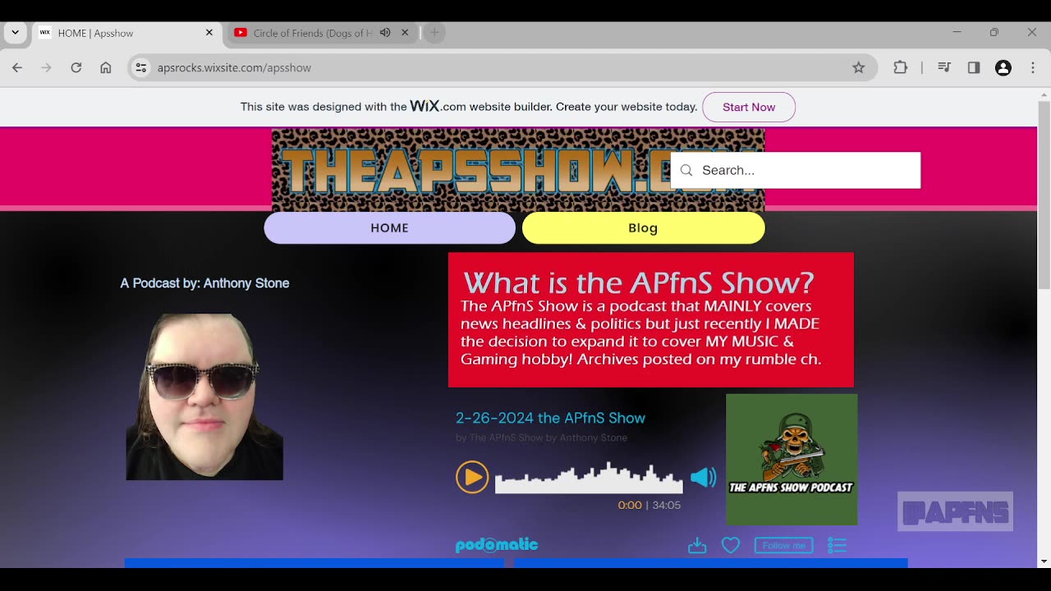Seek within the podcast waveform

tap(589, 477)
